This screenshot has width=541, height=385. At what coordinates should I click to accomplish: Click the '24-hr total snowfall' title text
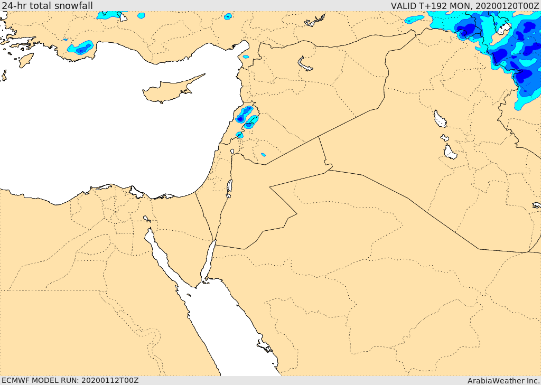click(47, 5)
